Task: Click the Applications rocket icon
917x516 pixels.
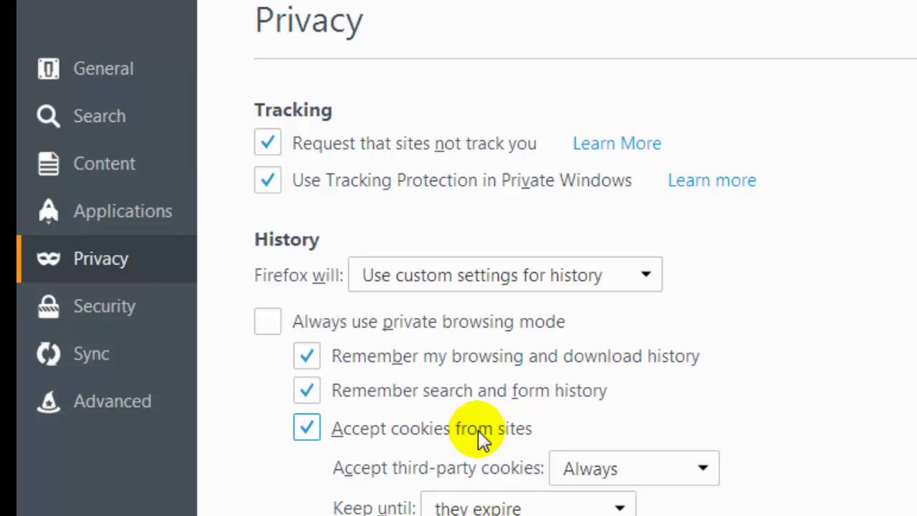Action: 48,211
